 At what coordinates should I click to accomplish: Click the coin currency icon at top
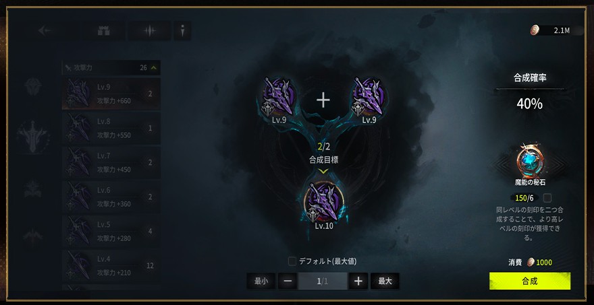[x=535, y=30]
